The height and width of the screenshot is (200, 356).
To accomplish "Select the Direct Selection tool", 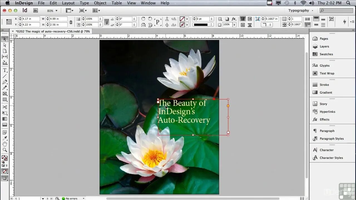I will click(x=5, y=45).
